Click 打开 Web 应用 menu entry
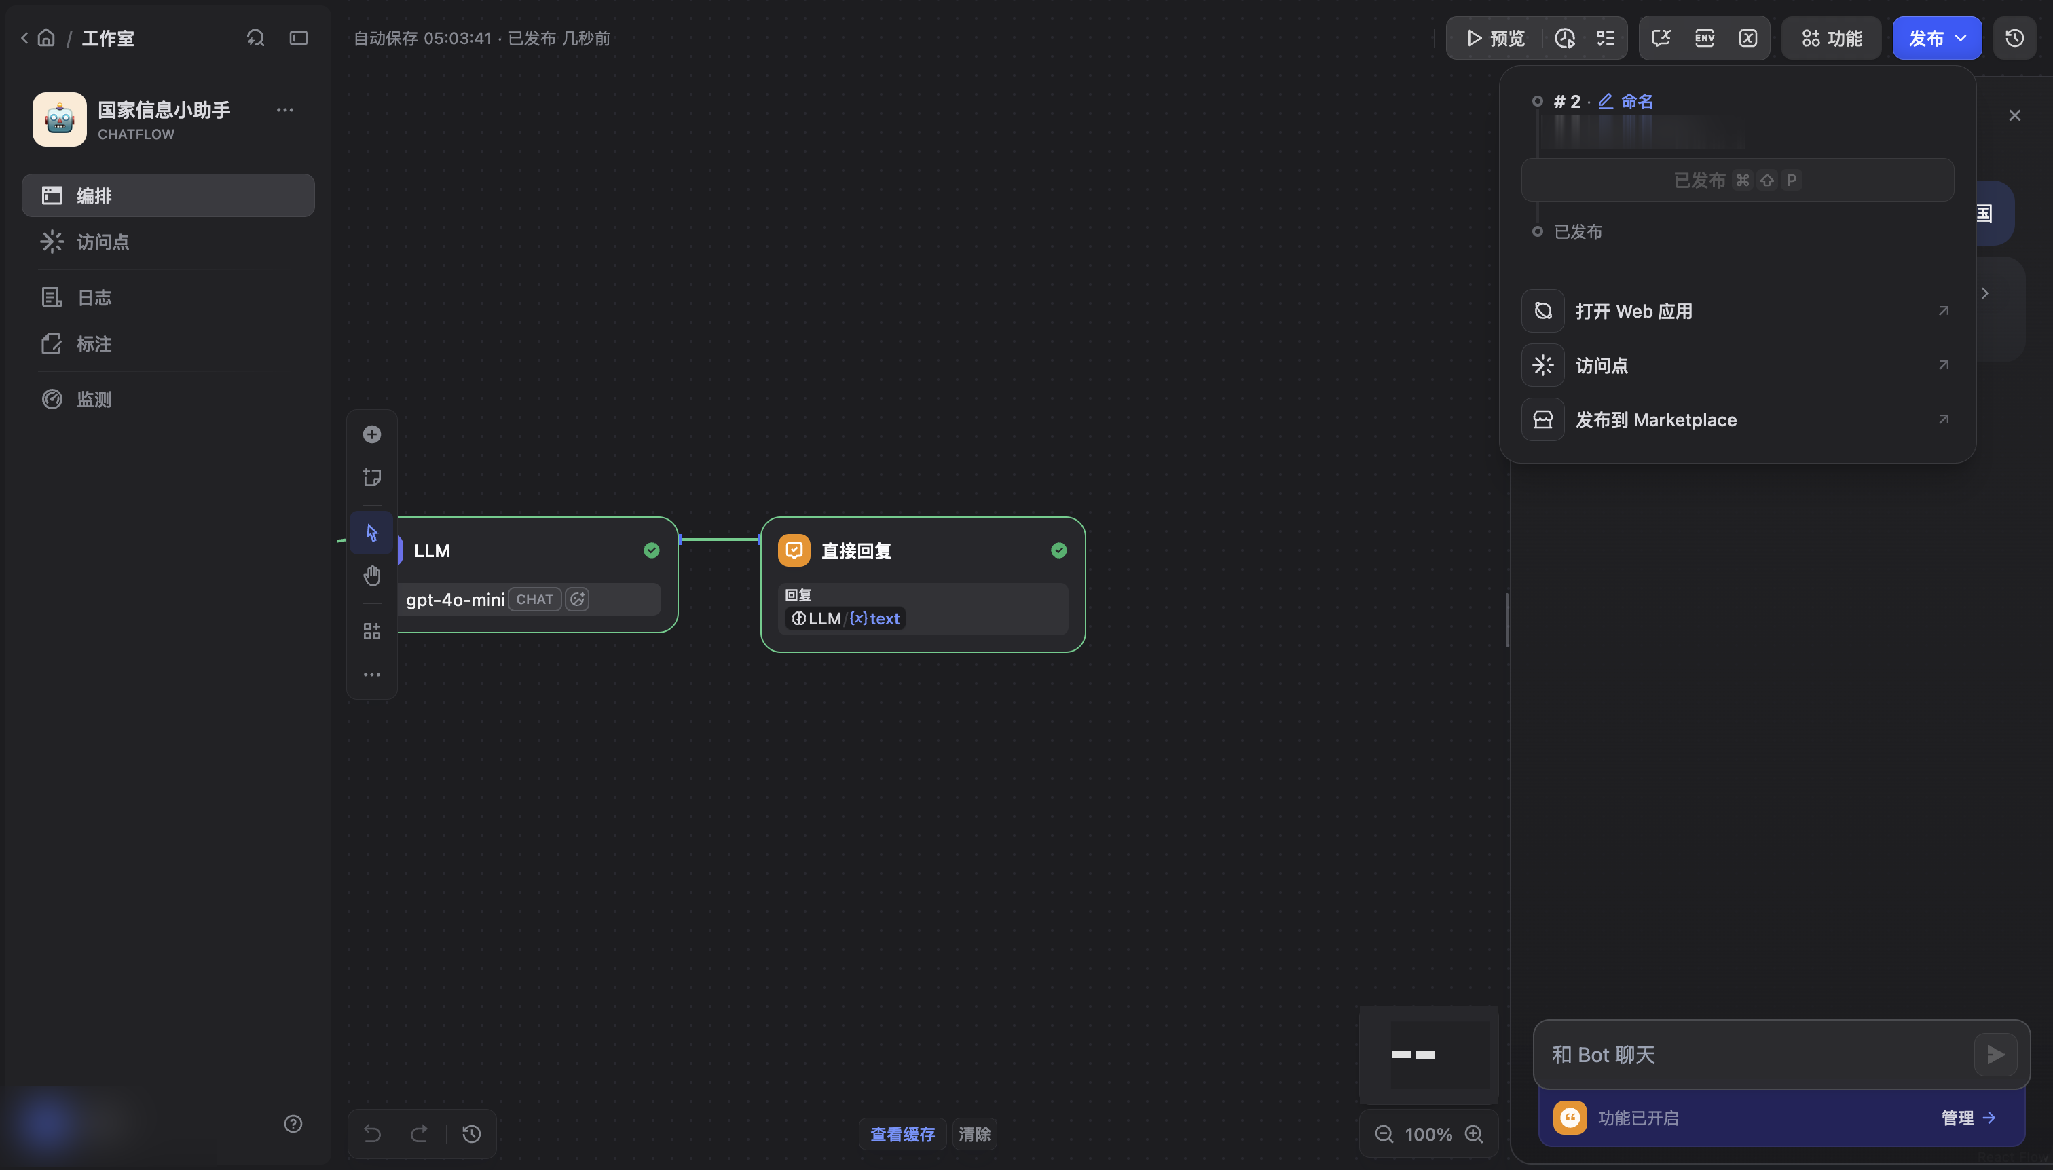The height and width of the screenshot is (1170, 2053). pos(1737,311)
